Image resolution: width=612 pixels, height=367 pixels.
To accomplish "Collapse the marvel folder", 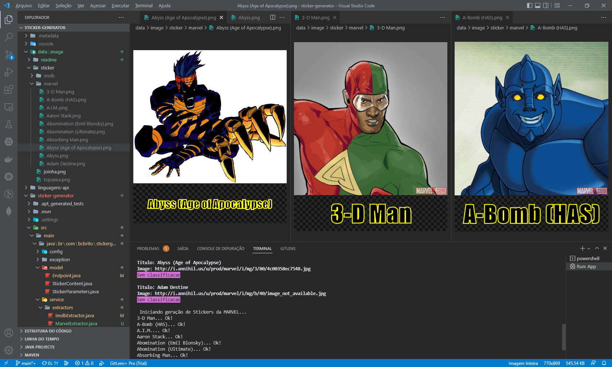I will click(x=74, y=84).
